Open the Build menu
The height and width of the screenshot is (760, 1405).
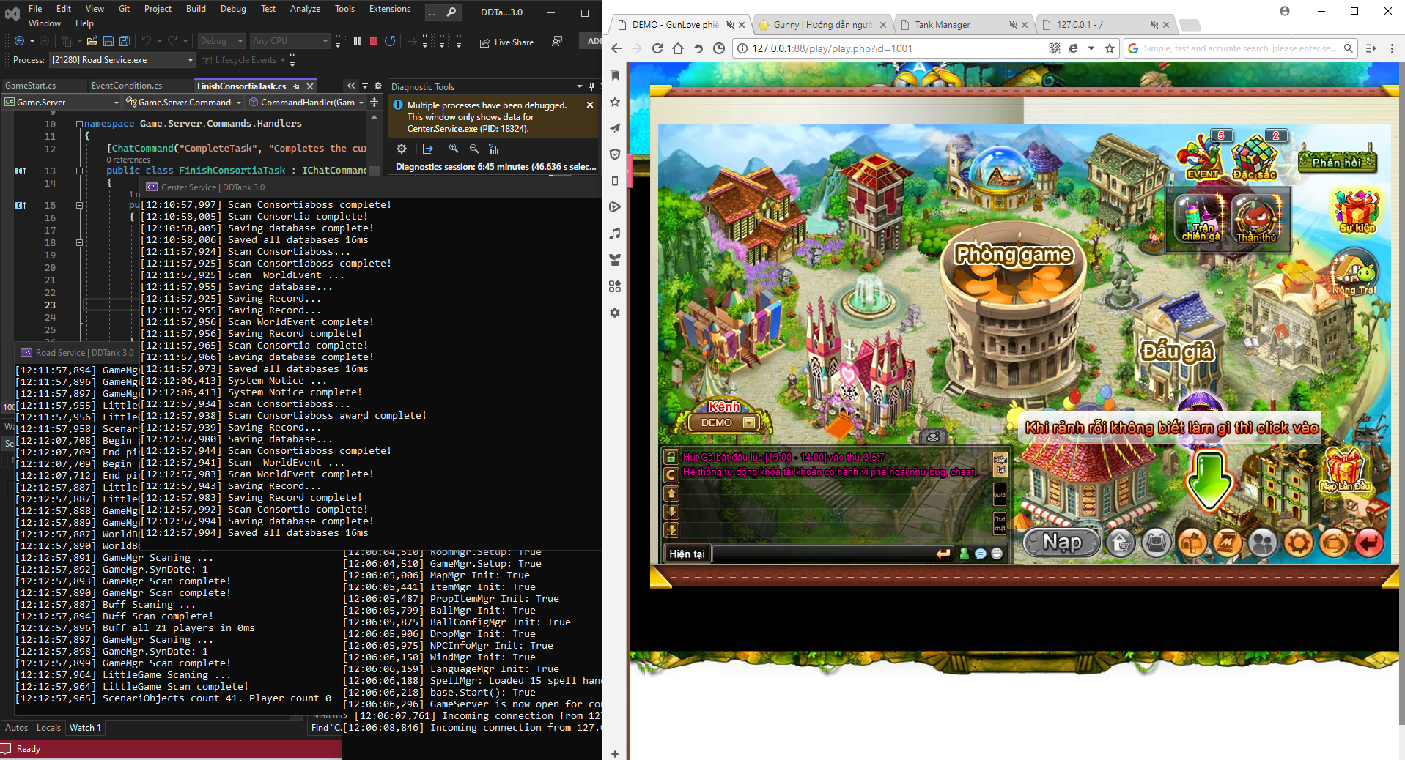pos(196,9)
